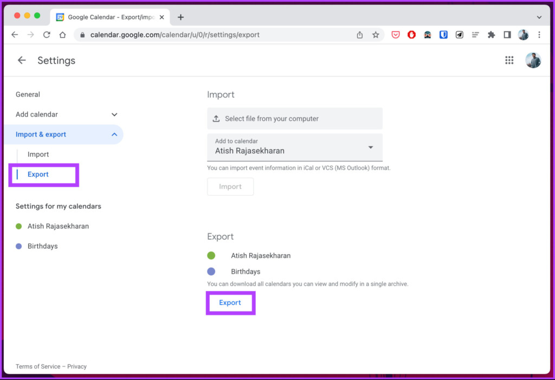This screenshot has width=555, height=380.
Task: Open the Pocket extension
Action: 395,35
